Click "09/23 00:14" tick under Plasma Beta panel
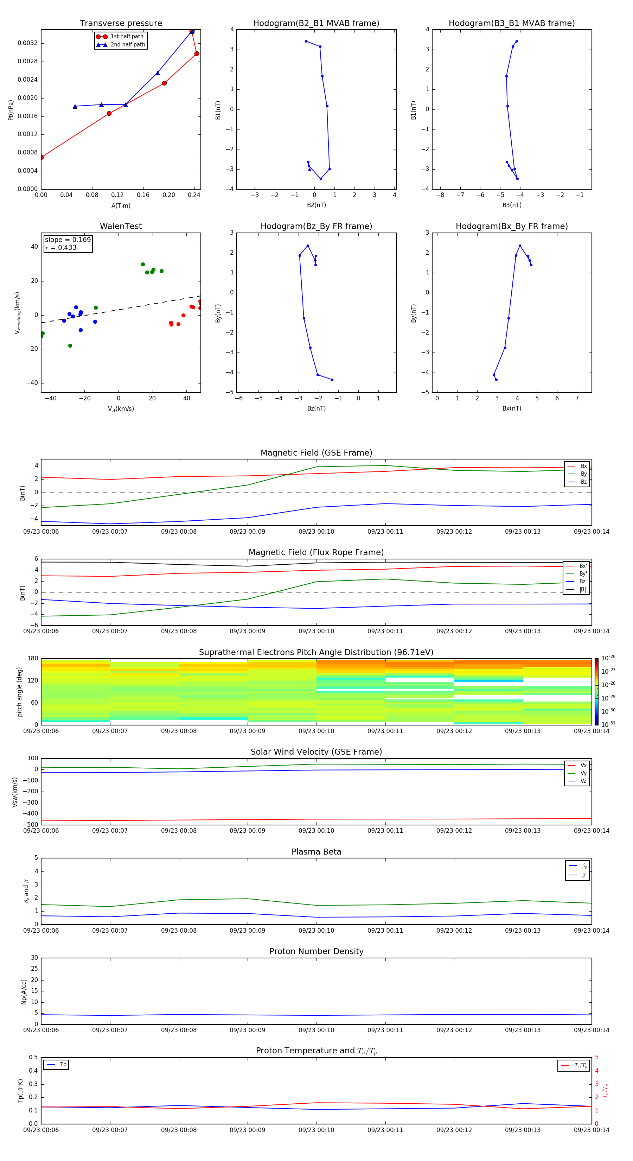 (592, 931)
